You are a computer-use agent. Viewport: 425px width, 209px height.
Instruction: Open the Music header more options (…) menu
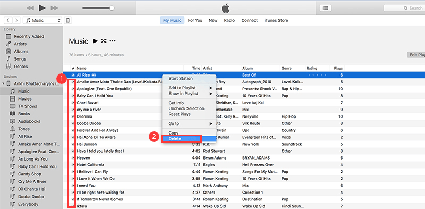(113, 41)
